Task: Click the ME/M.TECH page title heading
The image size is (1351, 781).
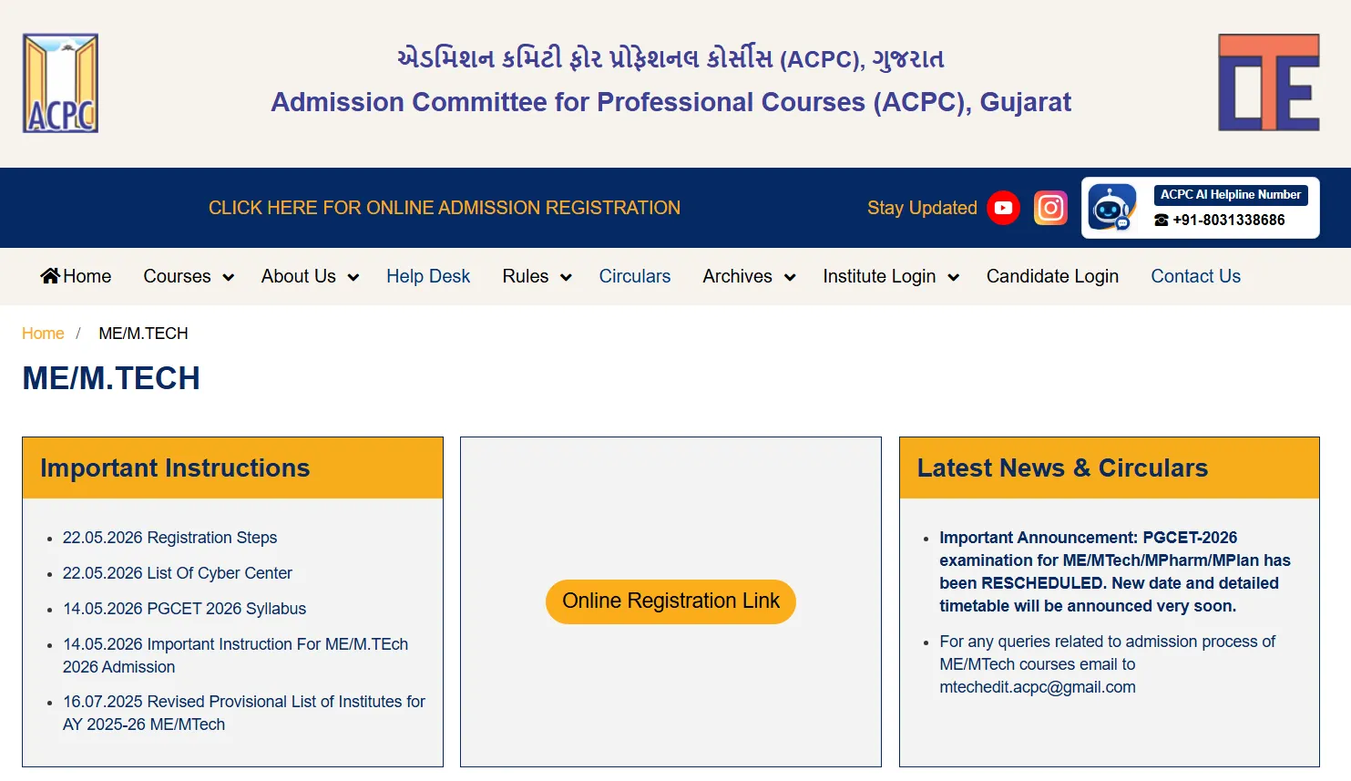Action: (x=111, y=378)
